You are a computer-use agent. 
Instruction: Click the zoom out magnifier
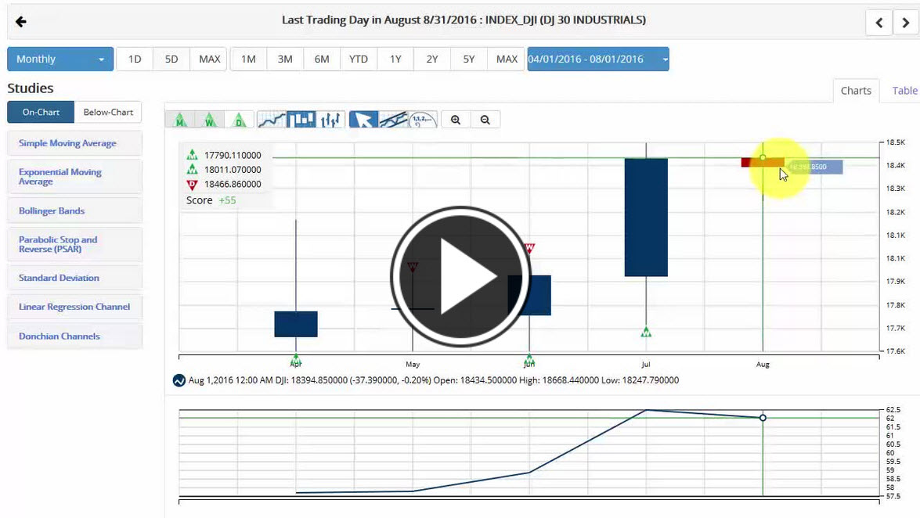click(485, 120)
